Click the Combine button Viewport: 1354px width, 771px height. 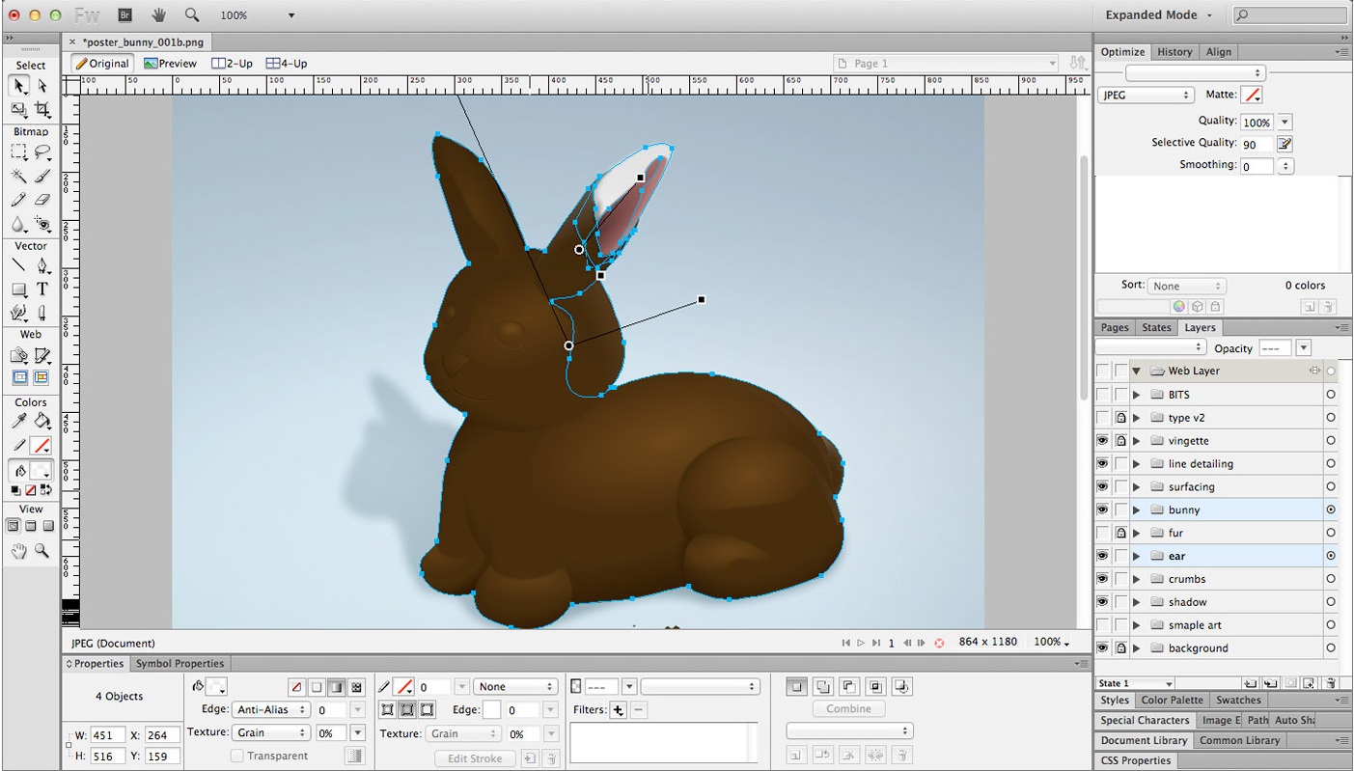[848, 709]
